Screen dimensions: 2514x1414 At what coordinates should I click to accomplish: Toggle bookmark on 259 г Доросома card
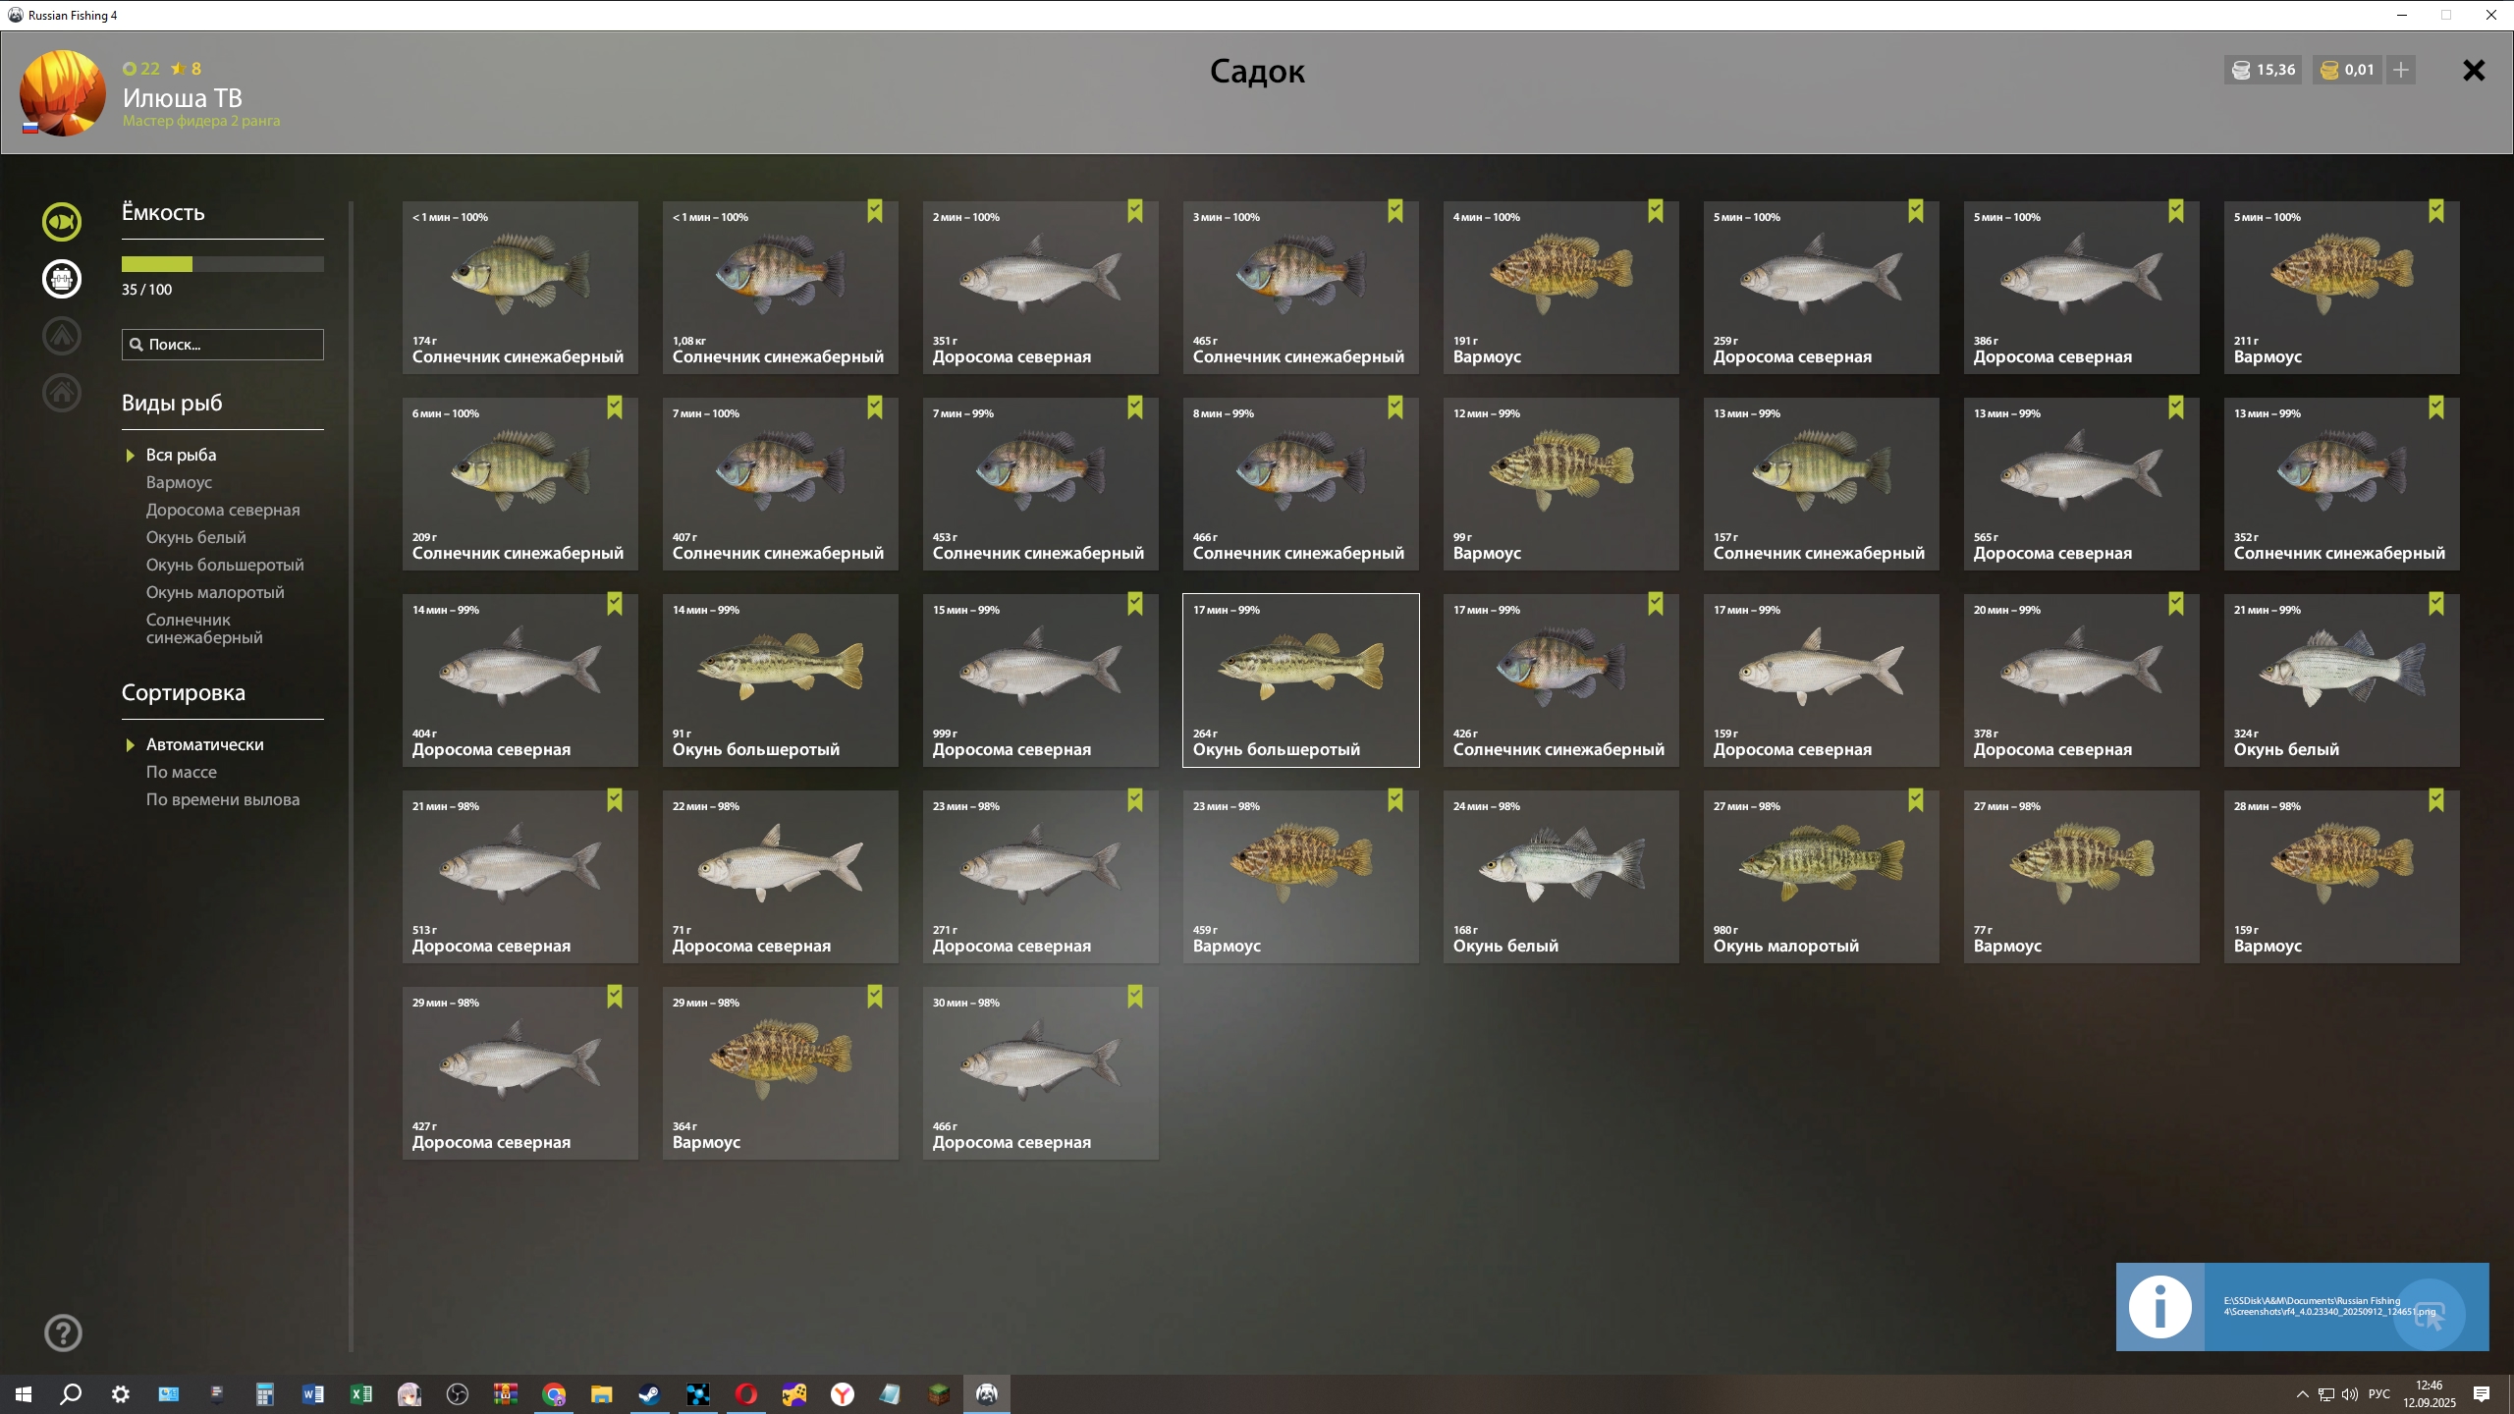click(x=1915, y=212)
